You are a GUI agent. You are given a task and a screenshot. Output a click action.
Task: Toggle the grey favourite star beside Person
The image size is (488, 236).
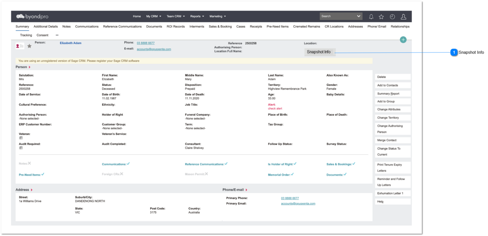click(29, 46)
